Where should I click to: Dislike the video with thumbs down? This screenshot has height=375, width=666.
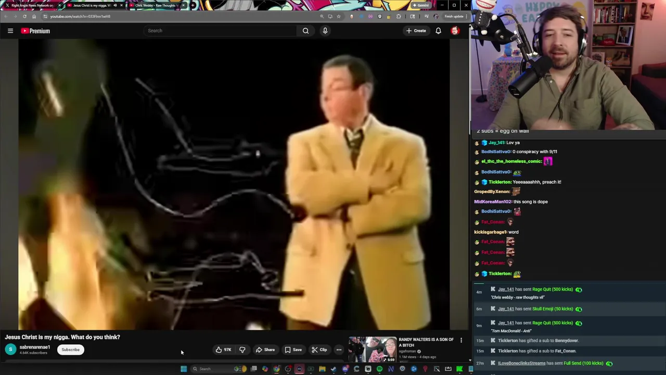[242, 350]
